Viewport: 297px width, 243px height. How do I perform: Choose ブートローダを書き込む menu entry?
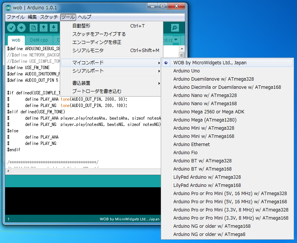[x=111, y=91]
